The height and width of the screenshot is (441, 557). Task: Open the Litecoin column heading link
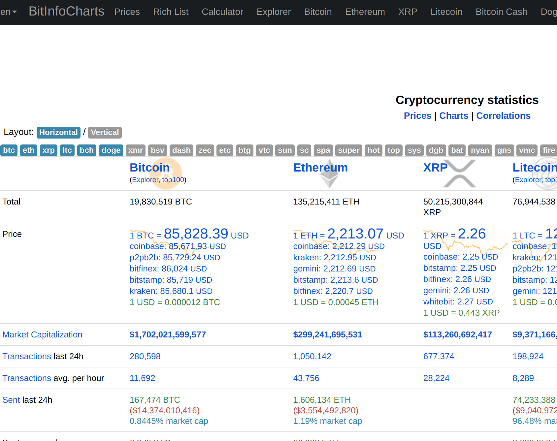[x=535, y=168]
